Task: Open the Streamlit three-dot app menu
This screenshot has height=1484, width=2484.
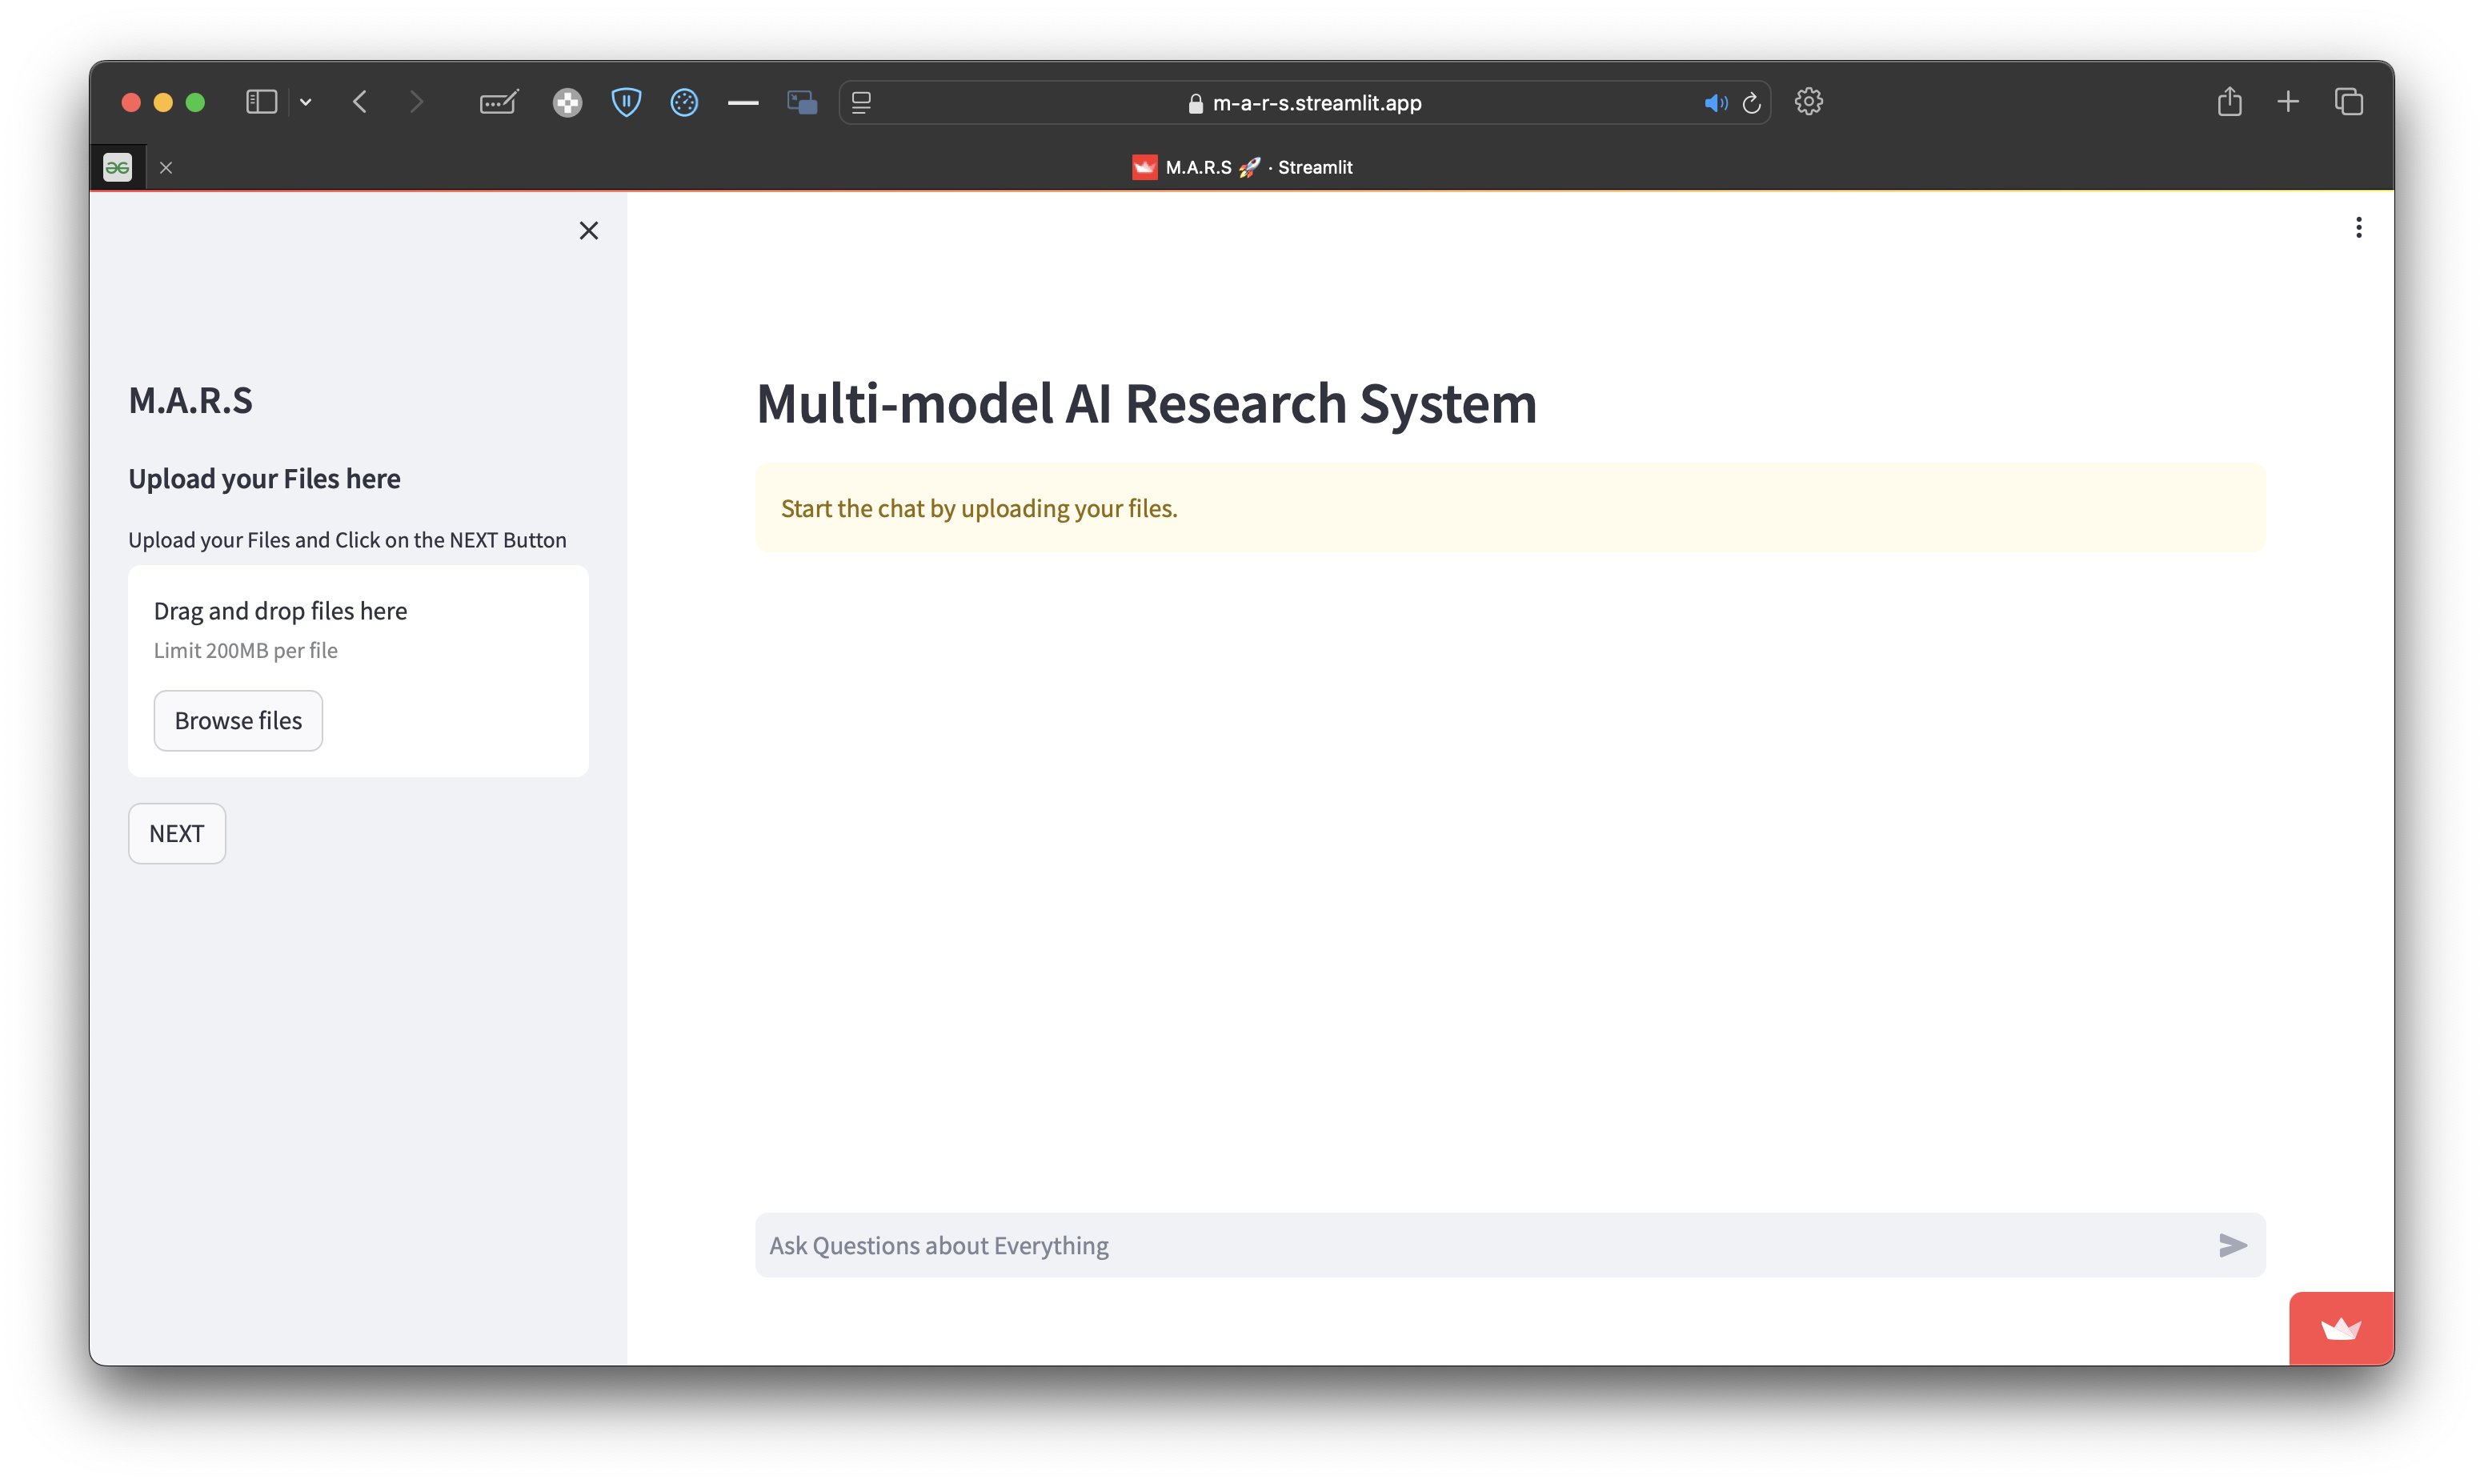Action: pos(2358,228)
